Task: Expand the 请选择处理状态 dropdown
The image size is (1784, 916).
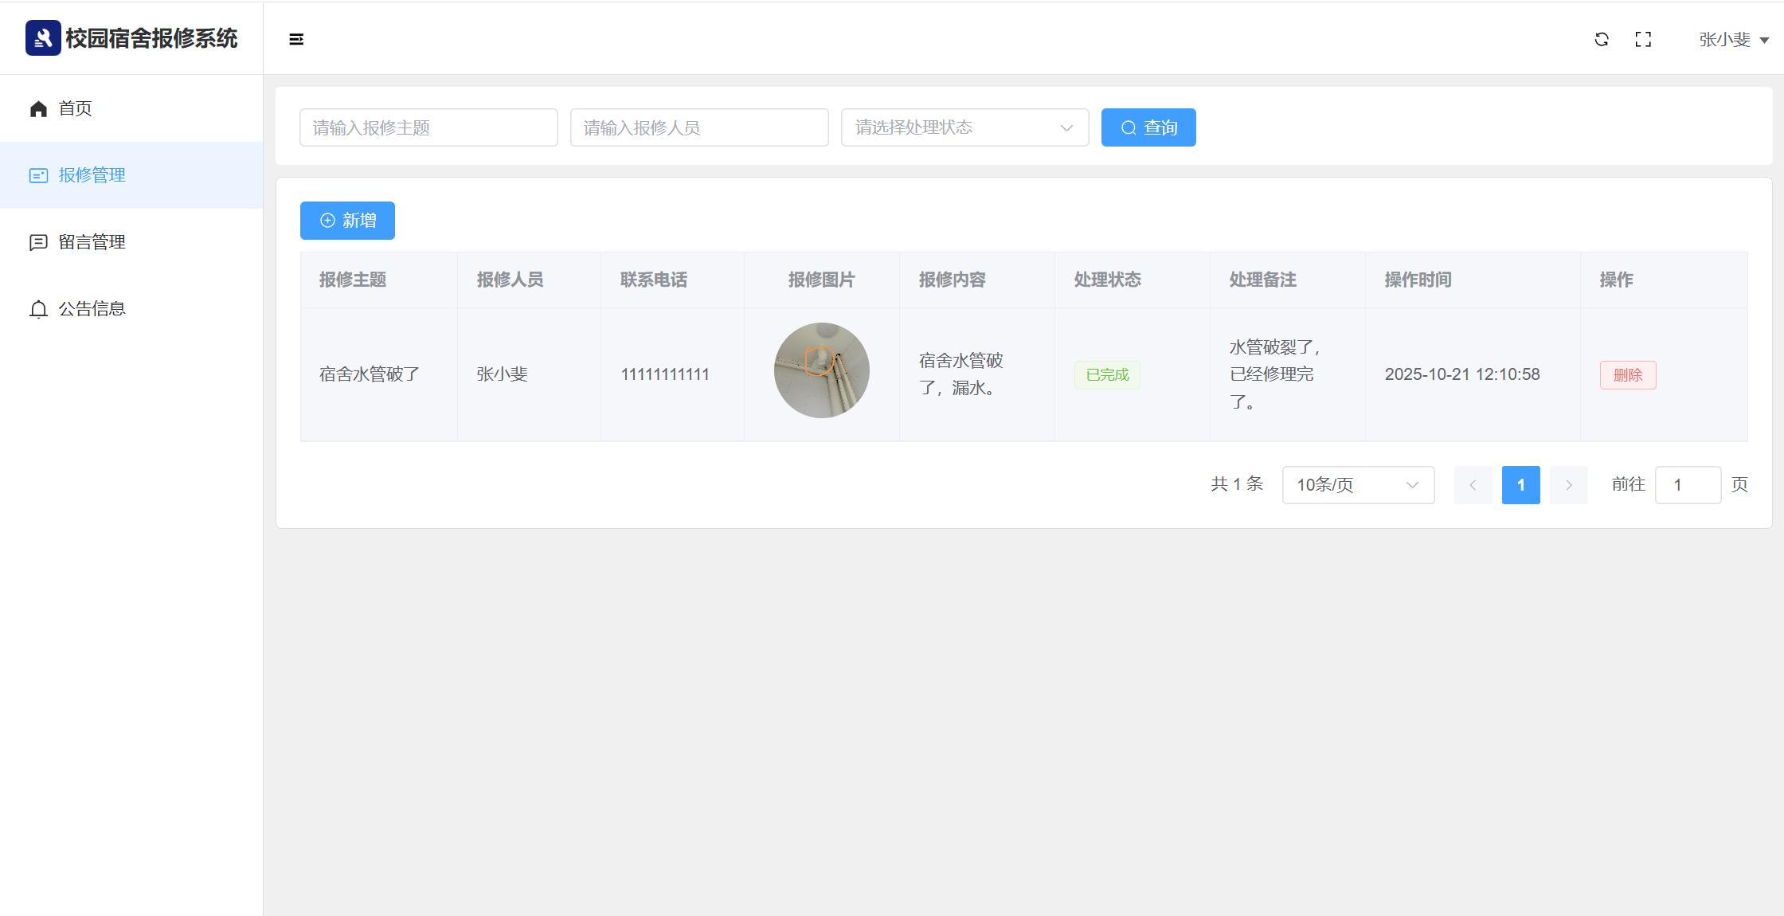Action: pyautogui.click(x=964, y=127)
